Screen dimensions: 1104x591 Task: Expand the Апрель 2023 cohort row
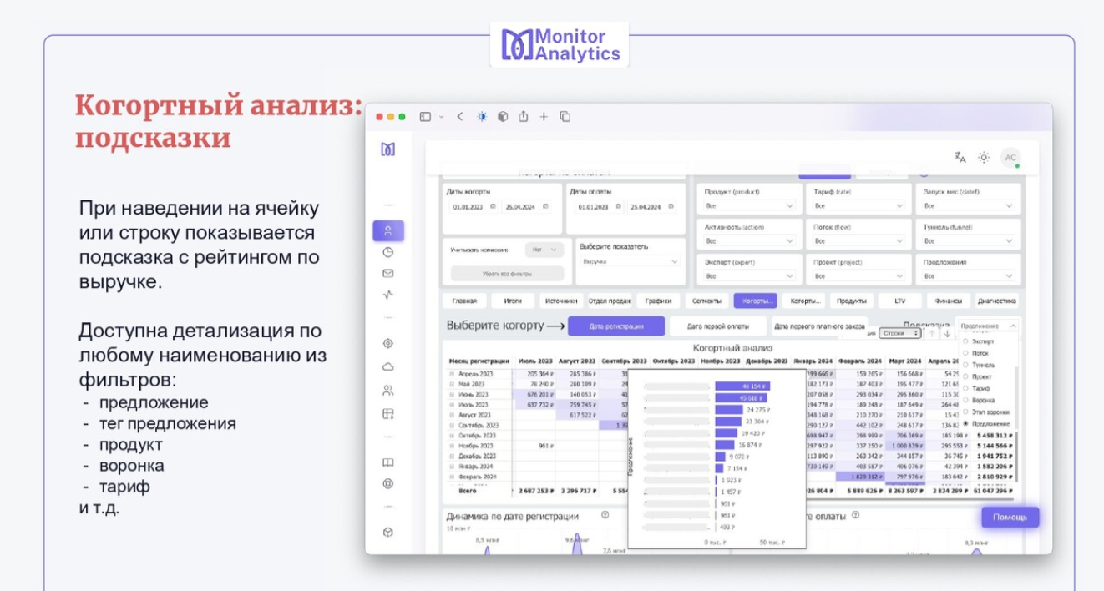click(452, 374)
